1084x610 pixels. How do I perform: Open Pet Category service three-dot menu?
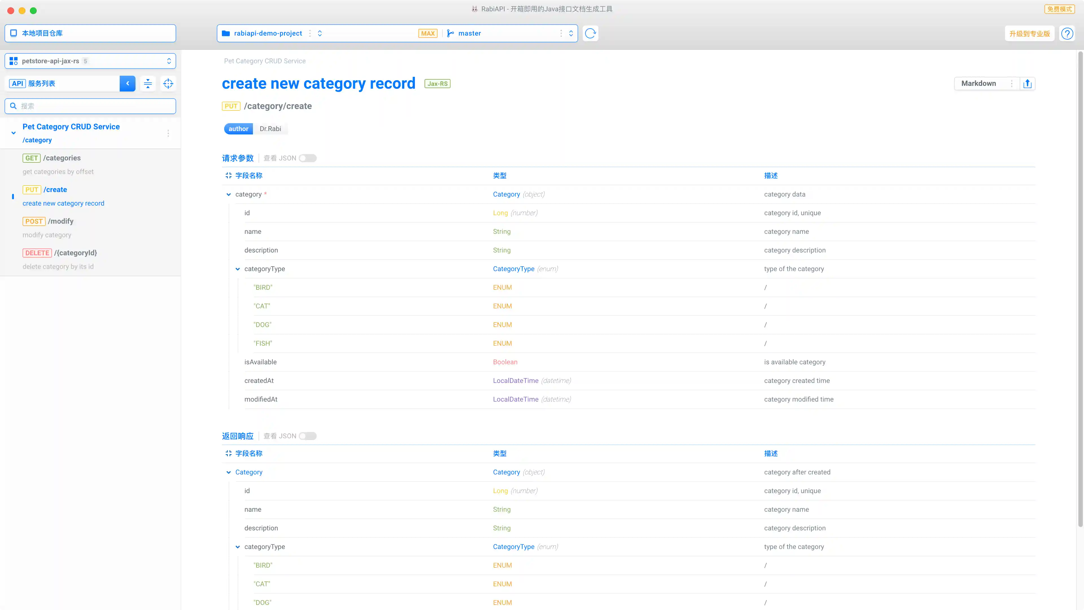point(168,133)
